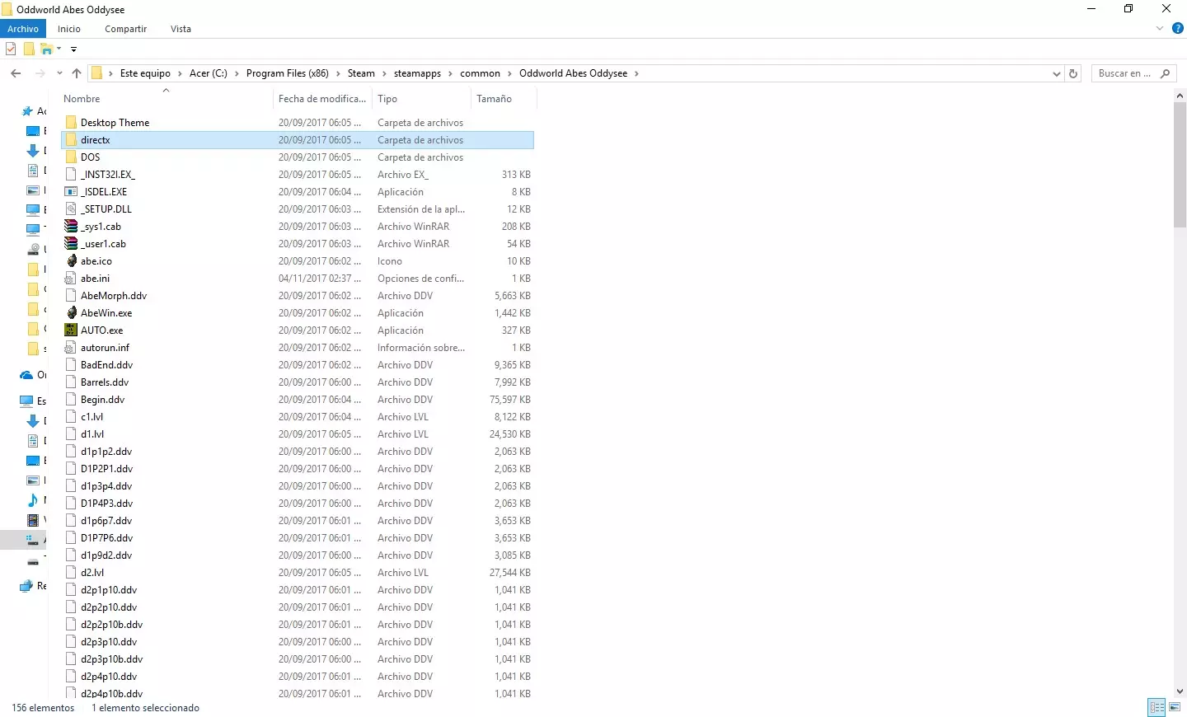Screen dimensions: 1187x717
Task: Click the AbeWin.exe game icon
Action: [71, 313]
